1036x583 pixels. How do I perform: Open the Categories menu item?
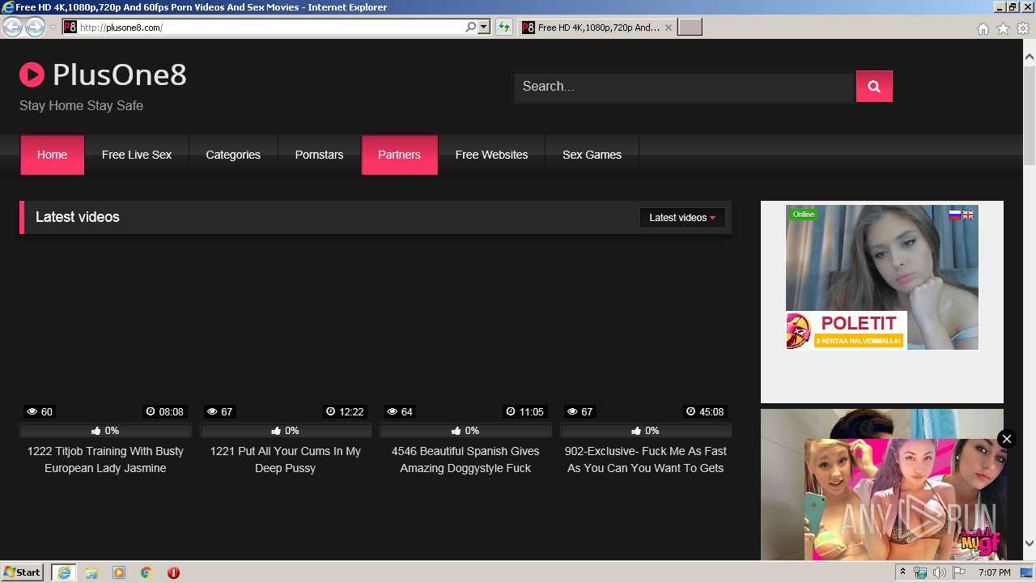tap(233, 155)
